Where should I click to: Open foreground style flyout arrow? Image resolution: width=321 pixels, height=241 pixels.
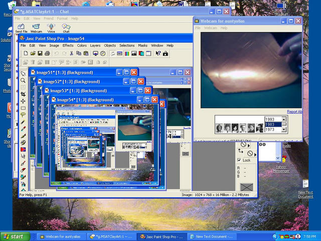[x=249, y=146]
